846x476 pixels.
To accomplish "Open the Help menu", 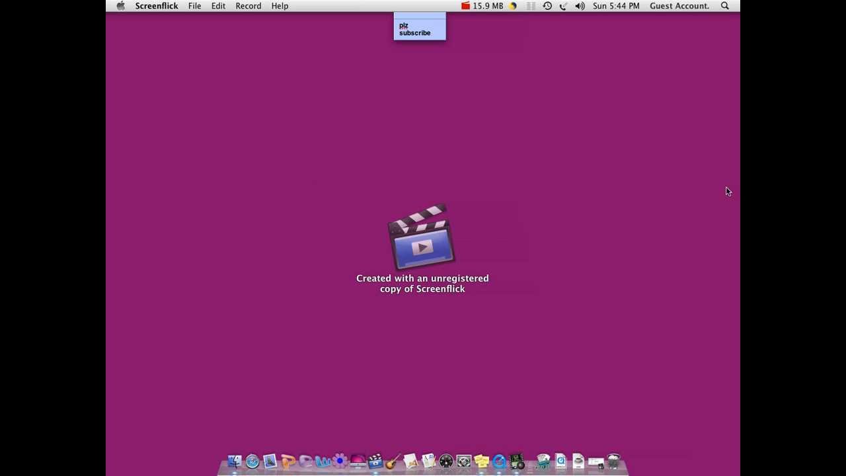I will pyautogui.click(x=280, y=6).
